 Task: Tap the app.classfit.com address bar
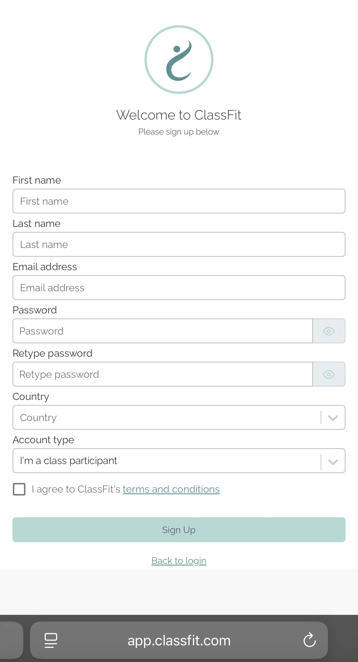(179, 641)
